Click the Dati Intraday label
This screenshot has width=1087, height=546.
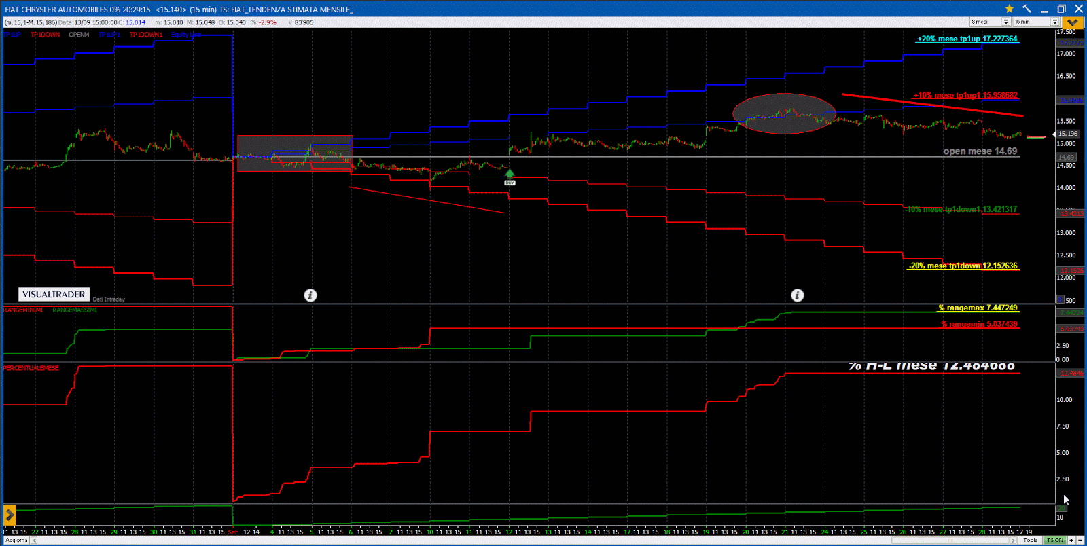pyautogui.click(x=109, y=299)
